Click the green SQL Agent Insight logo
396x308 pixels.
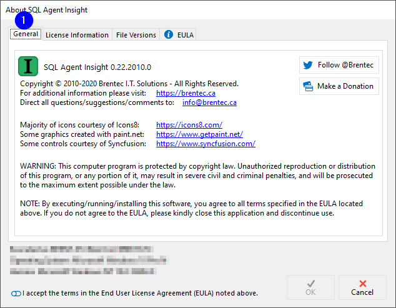(28, 66)
